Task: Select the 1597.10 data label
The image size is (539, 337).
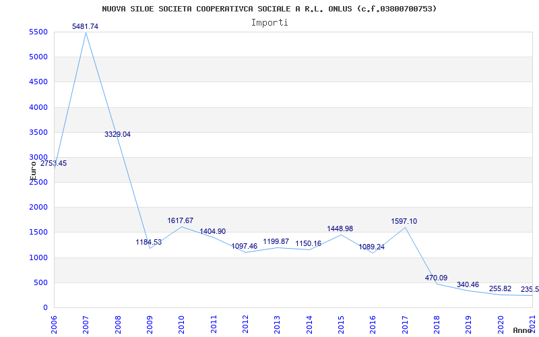Action: coord(404,222)
